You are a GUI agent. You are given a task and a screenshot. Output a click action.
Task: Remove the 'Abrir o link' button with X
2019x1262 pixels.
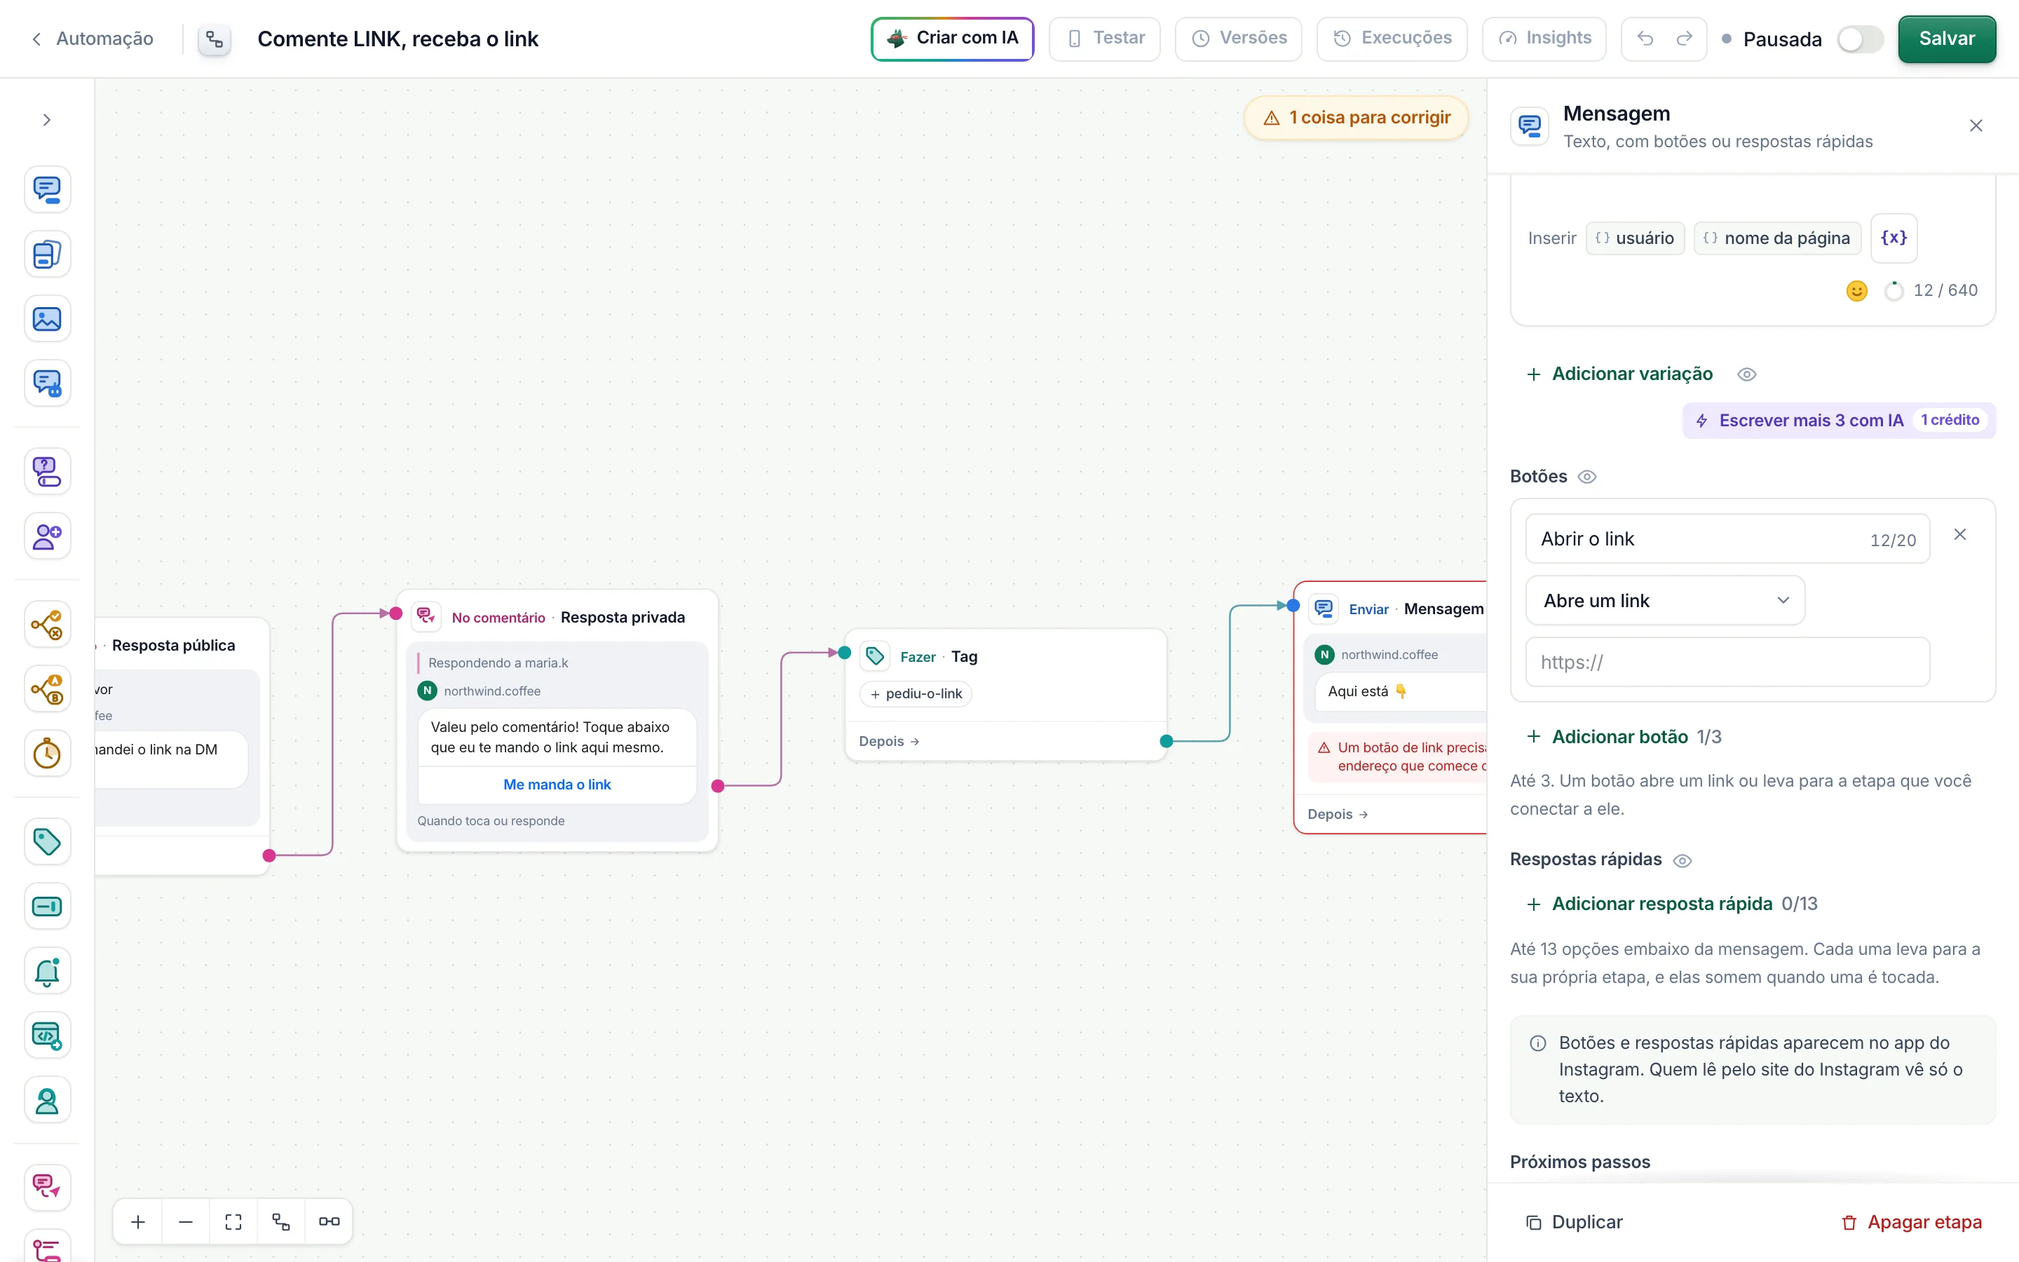[1960, 534]
